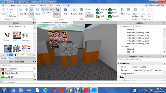Open Internet Explorer from the taskbar
Viewport: 166px width, 93px height.
45,90
